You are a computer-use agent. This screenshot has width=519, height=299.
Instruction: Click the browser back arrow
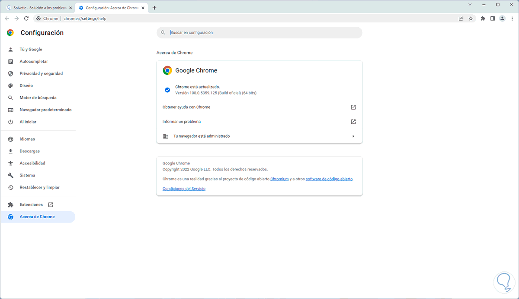(7, 19)
